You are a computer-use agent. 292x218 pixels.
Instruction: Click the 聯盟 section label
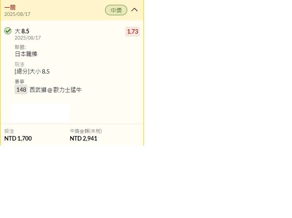point(20,47)
